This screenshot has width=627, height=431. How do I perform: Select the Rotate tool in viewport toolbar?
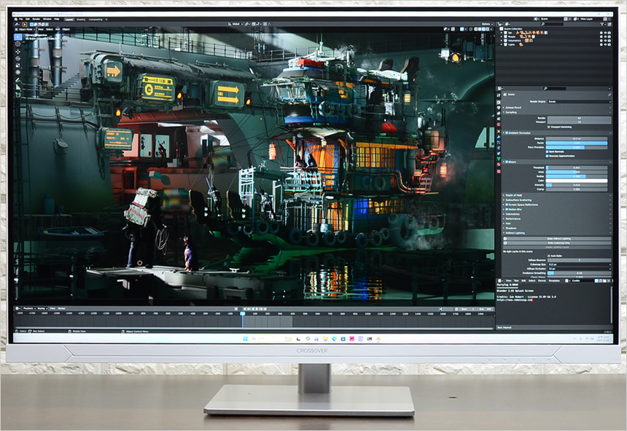18,59
